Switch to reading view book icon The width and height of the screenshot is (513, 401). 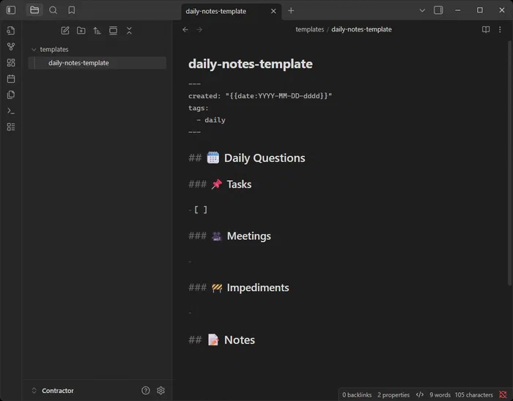pyautogui.click(x=486, y=29)
